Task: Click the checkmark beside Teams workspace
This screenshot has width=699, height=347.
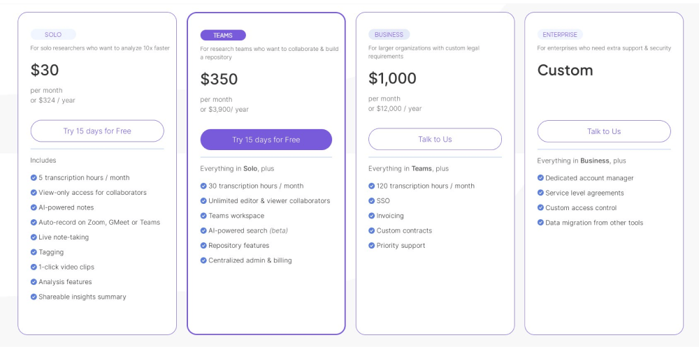Action: tap(203, 216)
